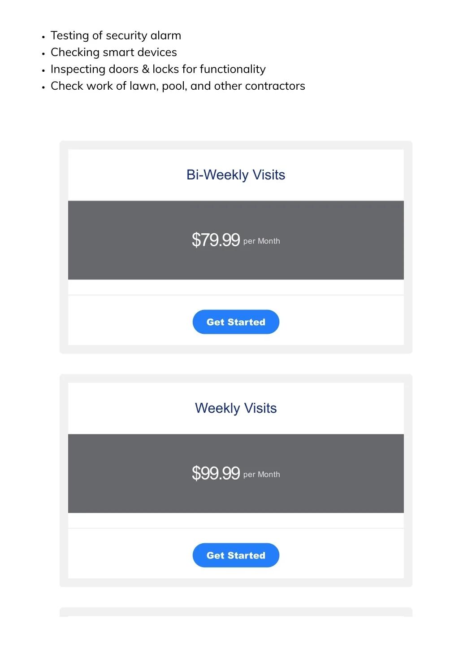The image size is (459, 650).
Task: Click the lawn, pool, and contractors list item
Action: pyautogui.click(x=178, y=86)
